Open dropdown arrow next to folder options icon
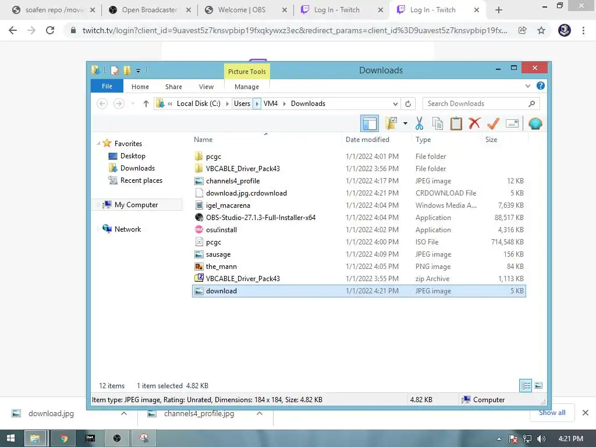596x447 pixels. [x=405, y=123]
